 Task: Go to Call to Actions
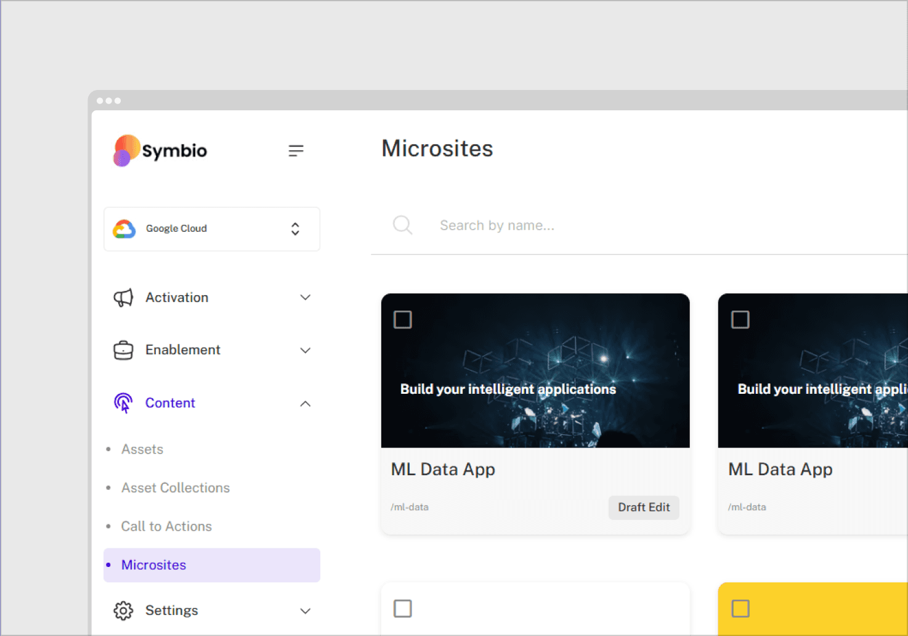click(166, 526)
